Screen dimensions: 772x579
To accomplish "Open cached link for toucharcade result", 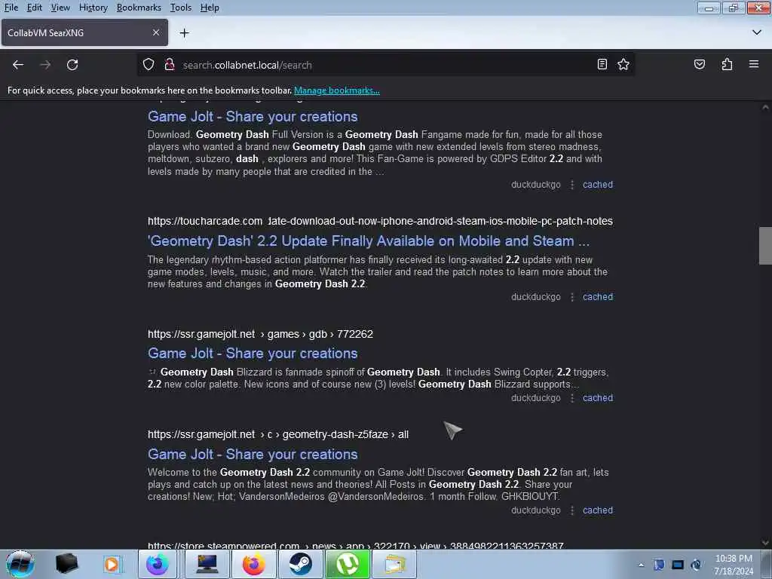I will pyautogui.click(x=598, y=297).
